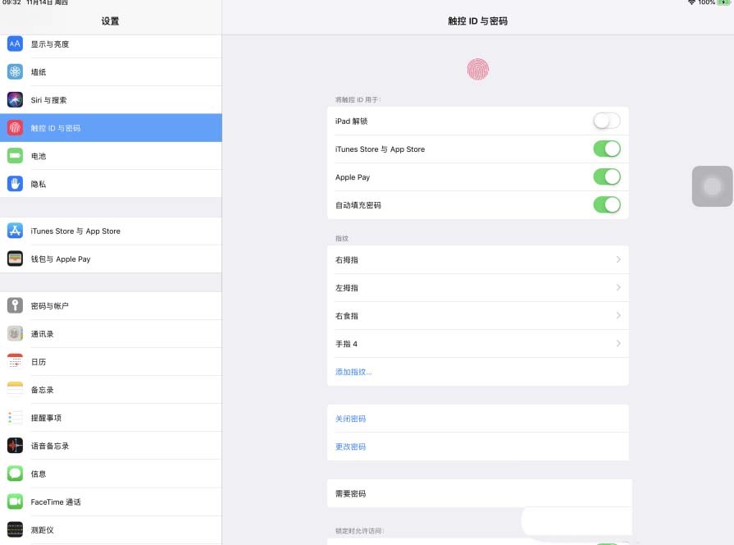Tap the yellow Notes icon
734x545 pixels.
coord(15,389)
